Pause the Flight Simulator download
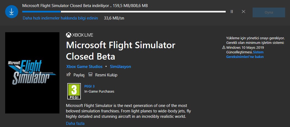 pyautogui.click(x=232, y=12)
